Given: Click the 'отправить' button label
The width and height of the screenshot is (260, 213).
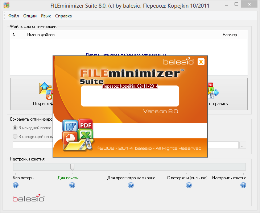Looking at the screenshot, I should pyautogui.click(x=218, y=104).
